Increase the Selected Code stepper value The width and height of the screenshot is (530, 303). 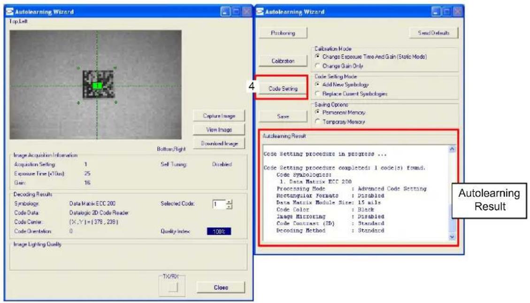pos(230,202)
